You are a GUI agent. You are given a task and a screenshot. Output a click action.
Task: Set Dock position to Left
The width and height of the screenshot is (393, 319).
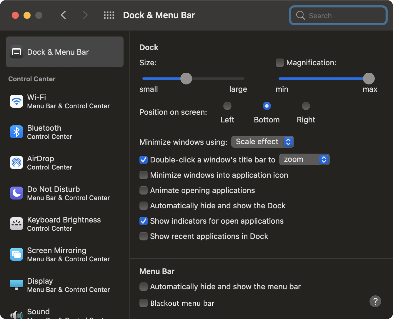click(x=227, y=106)
